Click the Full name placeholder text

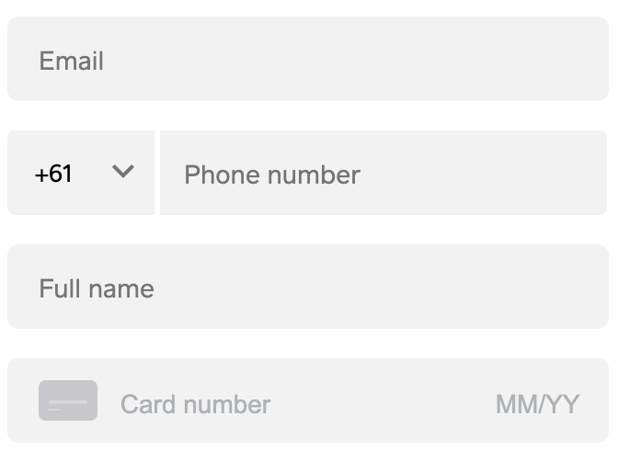point(97,288)
